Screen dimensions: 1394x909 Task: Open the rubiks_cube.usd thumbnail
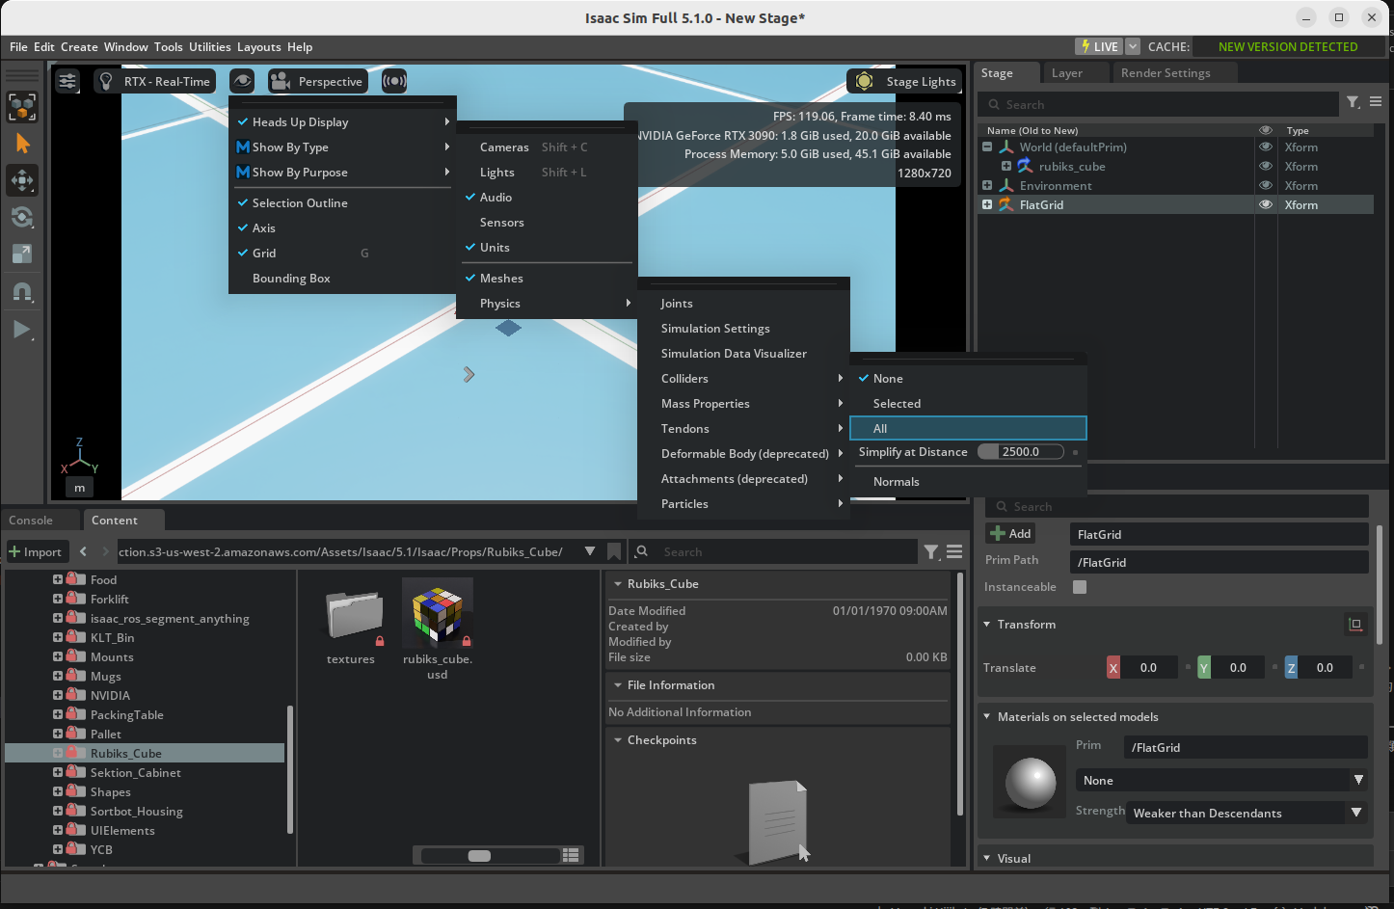438,611
